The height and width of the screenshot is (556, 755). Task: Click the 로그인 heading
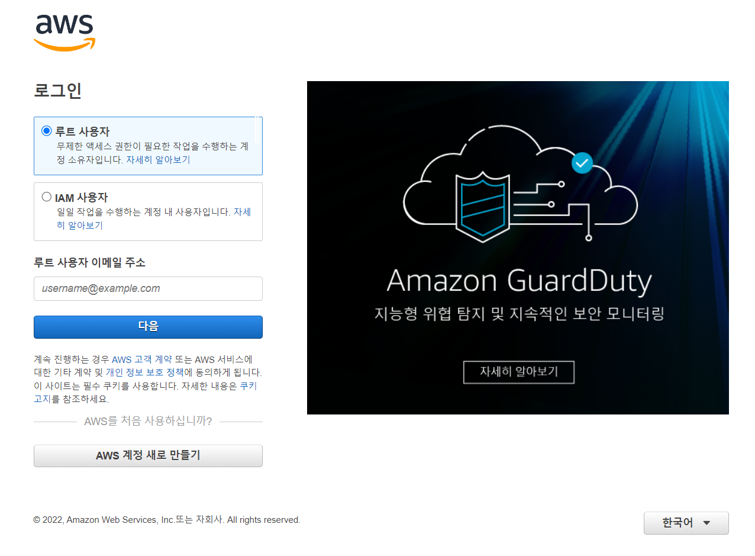[x=57, y=91]
